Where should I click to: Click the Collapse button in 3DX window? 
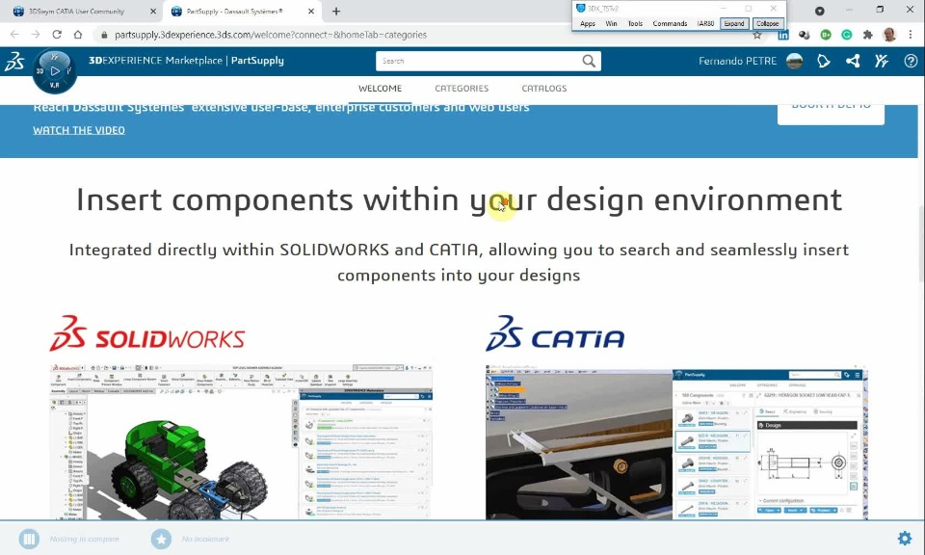pyautogui.click(x=768, y=23)
